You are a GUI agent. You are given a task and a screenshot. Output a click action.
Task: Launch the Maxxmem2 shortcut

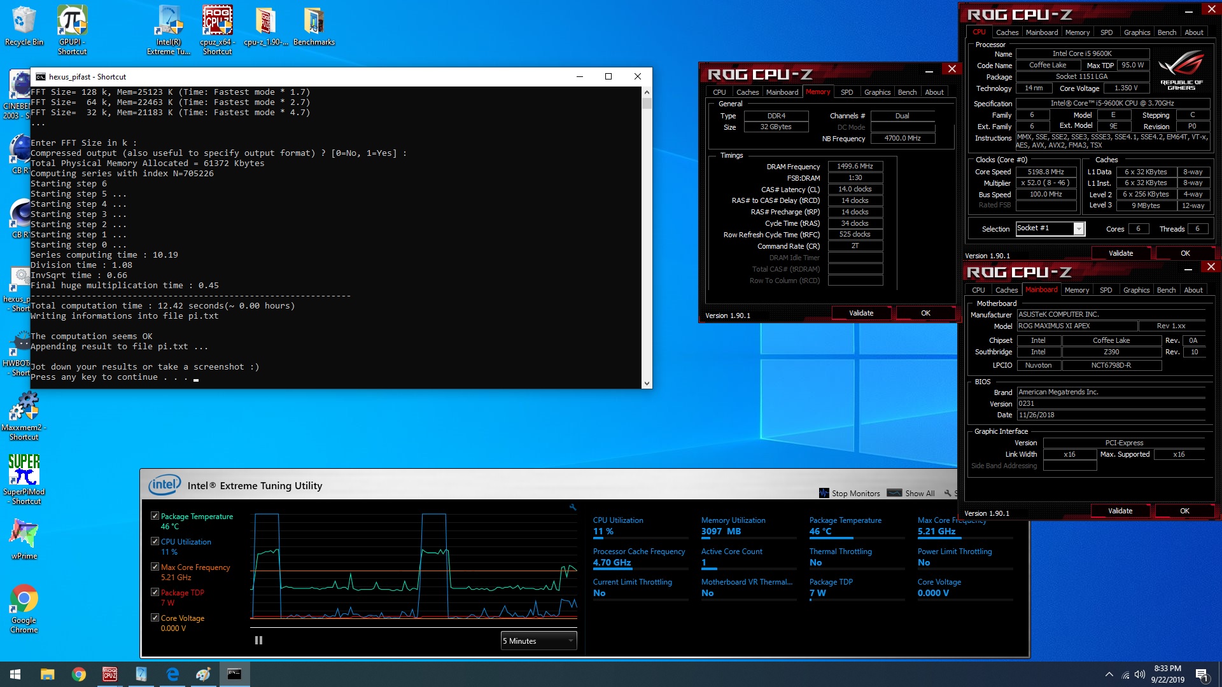tap(24, 415)
